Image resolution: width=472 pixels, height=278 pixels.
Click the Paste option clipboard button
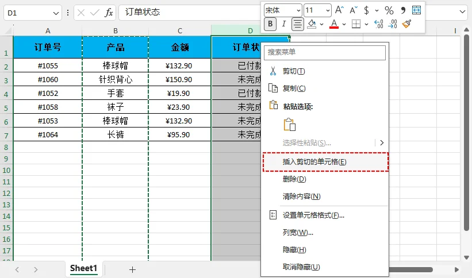(290, 124)
